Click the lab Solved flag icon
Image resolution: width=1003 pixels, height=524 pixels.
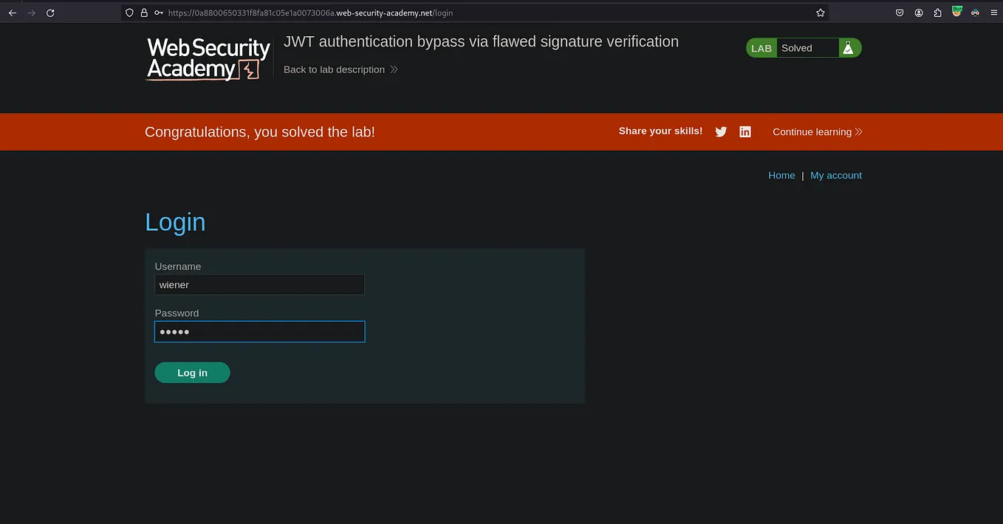pos(847,47)
